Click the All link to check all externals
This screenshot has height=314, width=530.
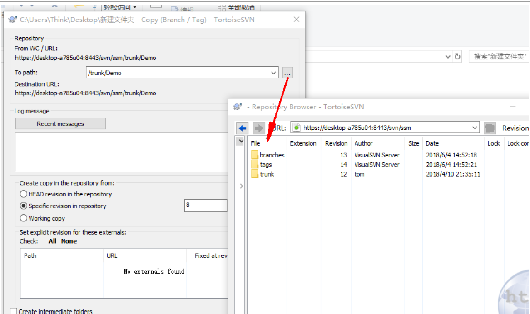pos(52,241)
